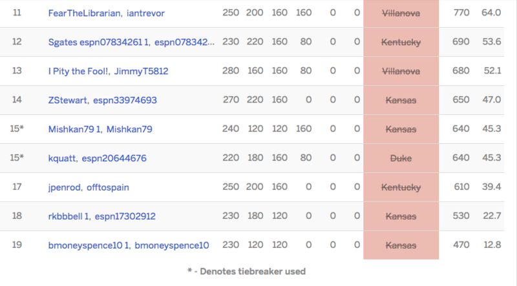This screenshot has height=286, width=517.
Task: Open the ZStewart bracket entry
Action: (x=67, y=100)
